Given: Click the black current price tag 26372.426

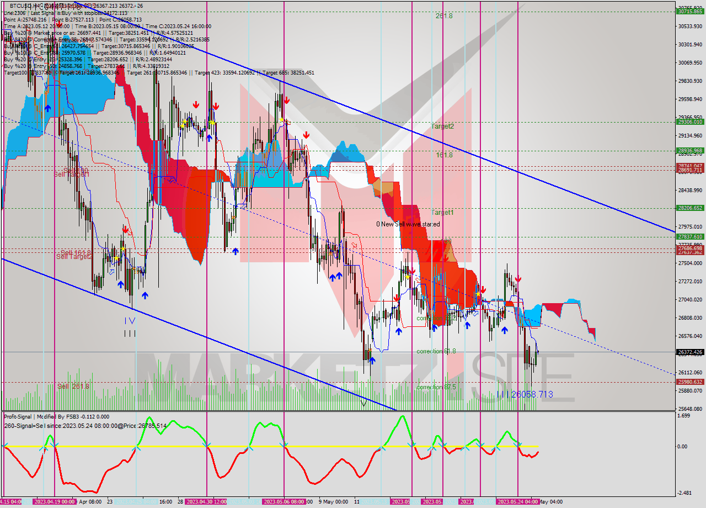Looking at the screenshot, I should [689, 352].
